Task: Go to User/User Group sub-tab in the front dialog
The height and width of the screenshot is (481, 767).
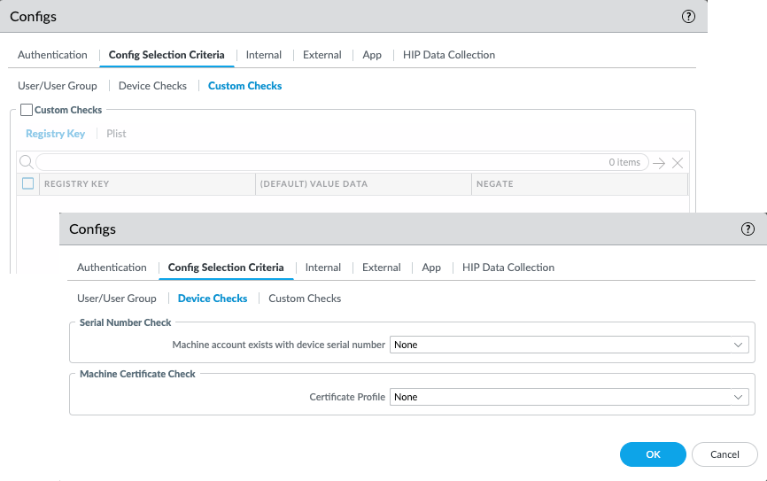Action: click(116, 299)
